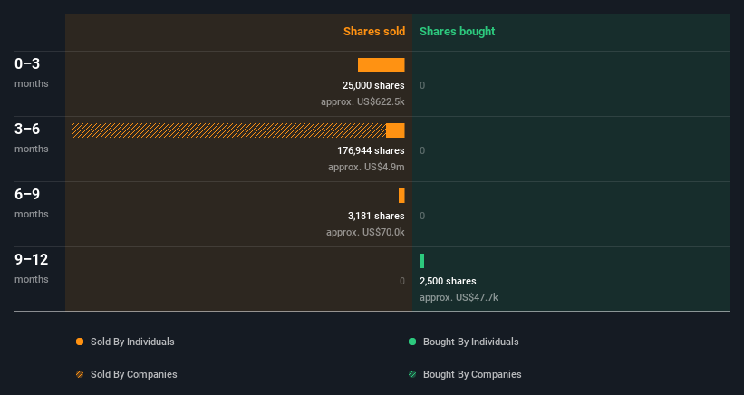Toggle the 'Sold By Companies' legend label
This screenshot has height=395, width=744.
(134, 374)
